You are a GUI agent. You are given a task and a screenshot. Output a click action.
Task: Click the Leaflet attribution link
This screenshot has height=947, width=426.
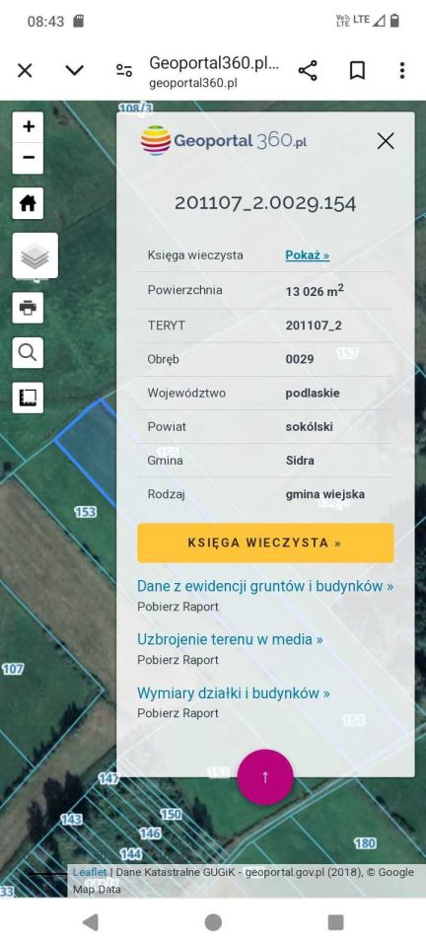tap(90, 872)
